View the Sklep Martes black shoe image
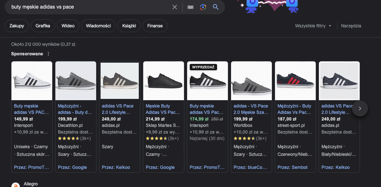 [164, 81]
